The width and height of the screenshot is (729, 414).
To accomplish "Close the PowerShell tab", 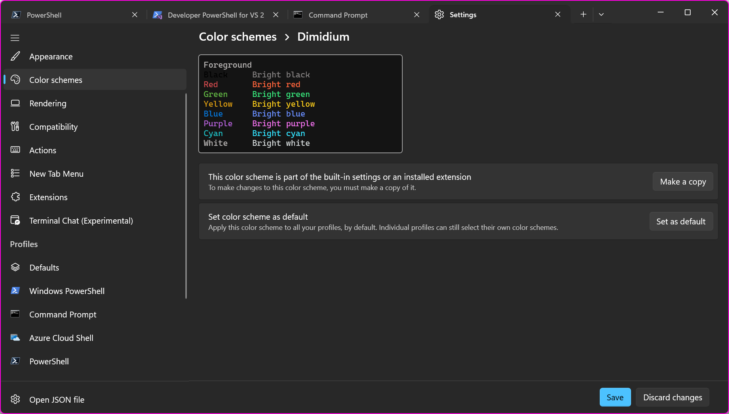I will (x=135, y=15).
